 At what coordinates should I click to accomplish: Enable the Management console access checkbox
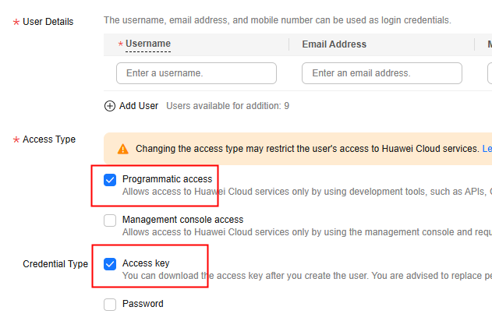pos(110,220)
